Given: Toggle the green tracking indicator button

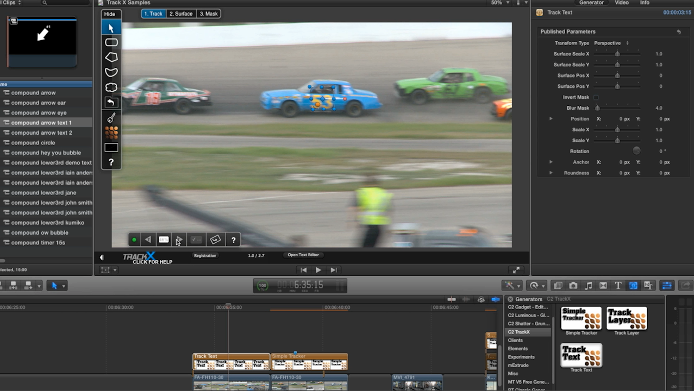Looking at the screenshot, I should [x=134, y=239].
